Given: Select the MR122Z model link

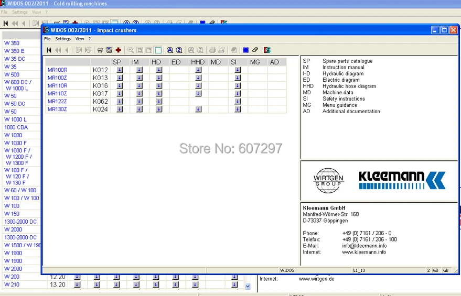Looking at the screenshot, I should click(57, 101).
